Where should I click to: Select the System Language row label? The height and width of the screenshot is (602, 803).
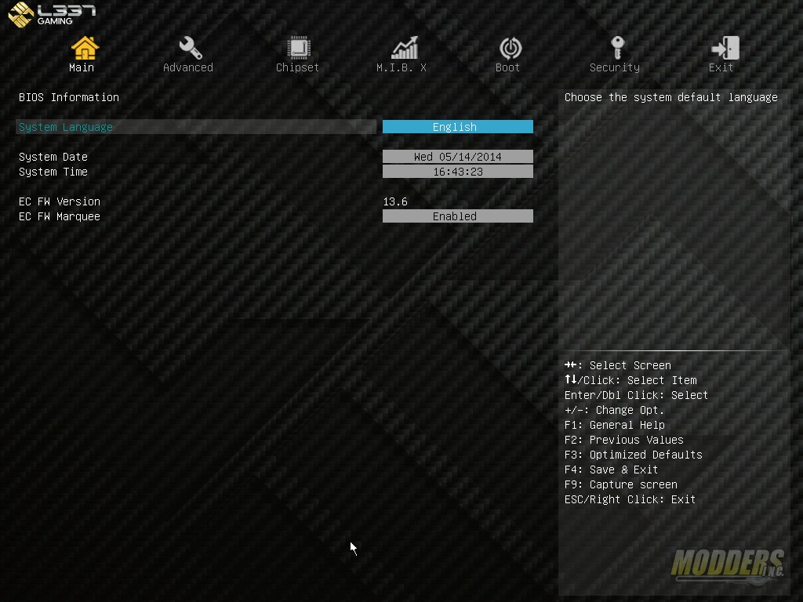[66, 127]
